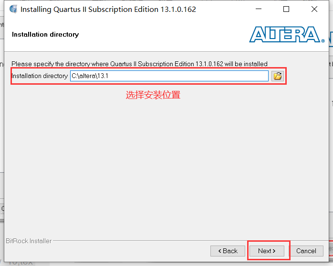
Task: Cancel the Quartus II installation
Action: click(306, 251)
